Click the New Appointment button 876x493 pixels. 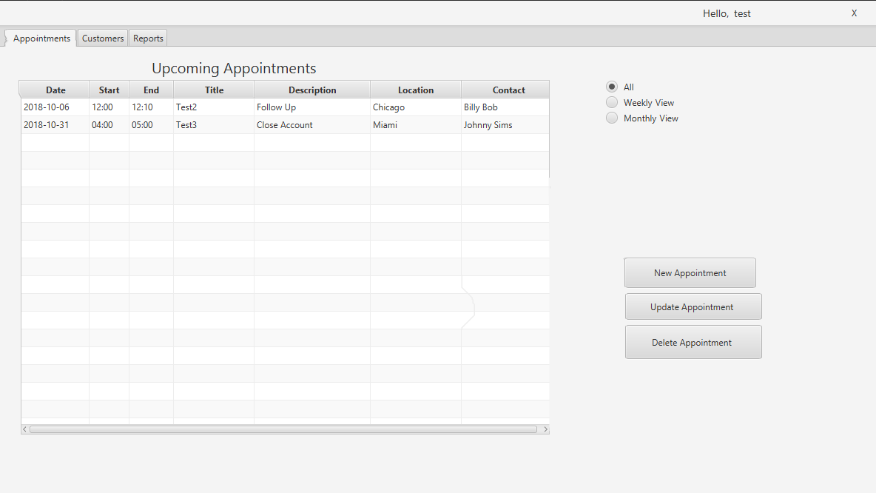[x=690, y=272]
